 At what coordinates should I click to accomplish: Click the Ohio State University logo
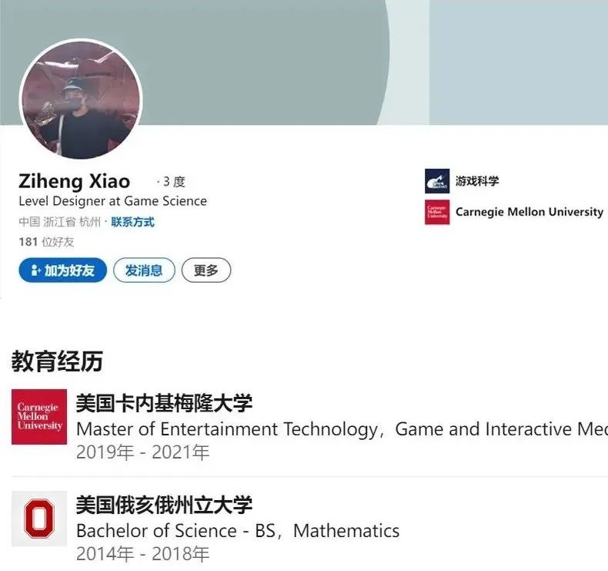[39, 518]
